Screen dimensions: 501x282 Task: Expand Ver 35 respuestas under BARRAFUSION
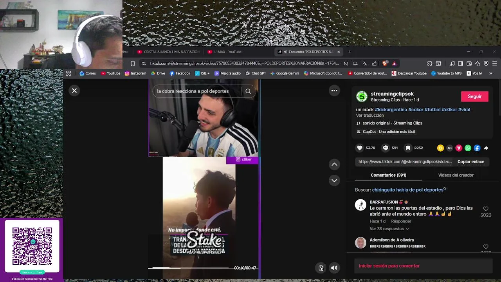point(389,229)
